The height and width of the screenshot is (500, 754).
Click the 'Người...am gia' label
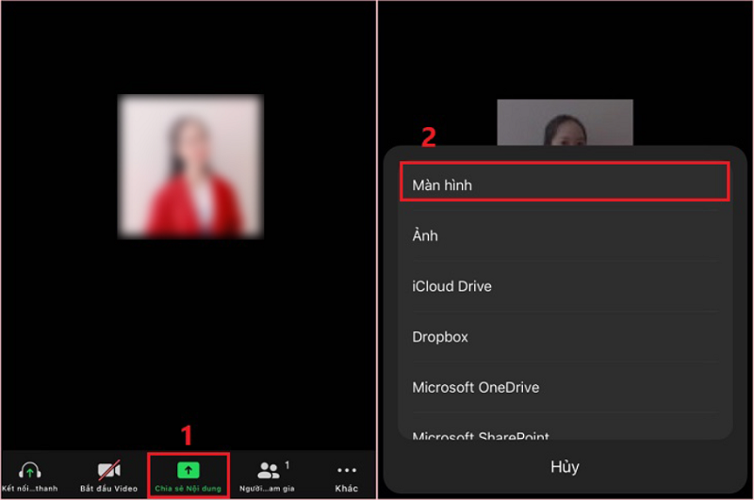pos(269,489)
